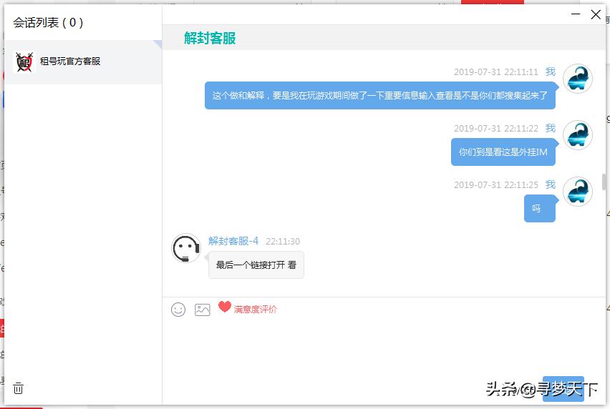Viewport: 610px width, 409px height.
Task: Click the timestamp 2019-07-31 22:11:25
Action: pyautogui.click(x=495, y=185)
